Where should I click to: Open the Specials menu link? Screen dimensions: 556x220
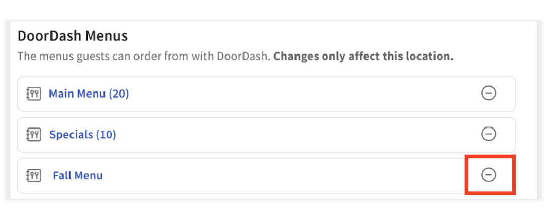click(x=82, y=135)
